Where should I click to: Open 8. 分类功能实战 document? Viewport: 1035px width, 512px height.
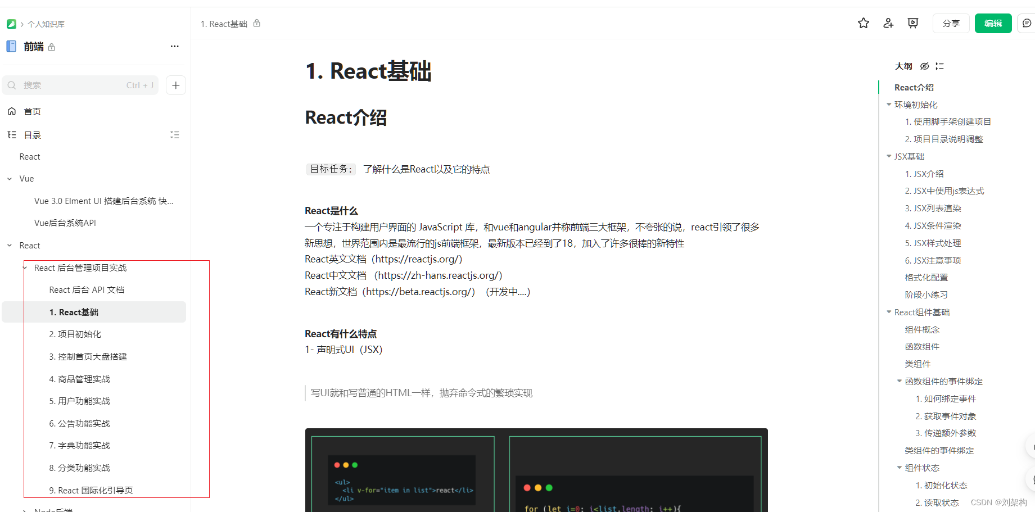click(x=80, y=468)
